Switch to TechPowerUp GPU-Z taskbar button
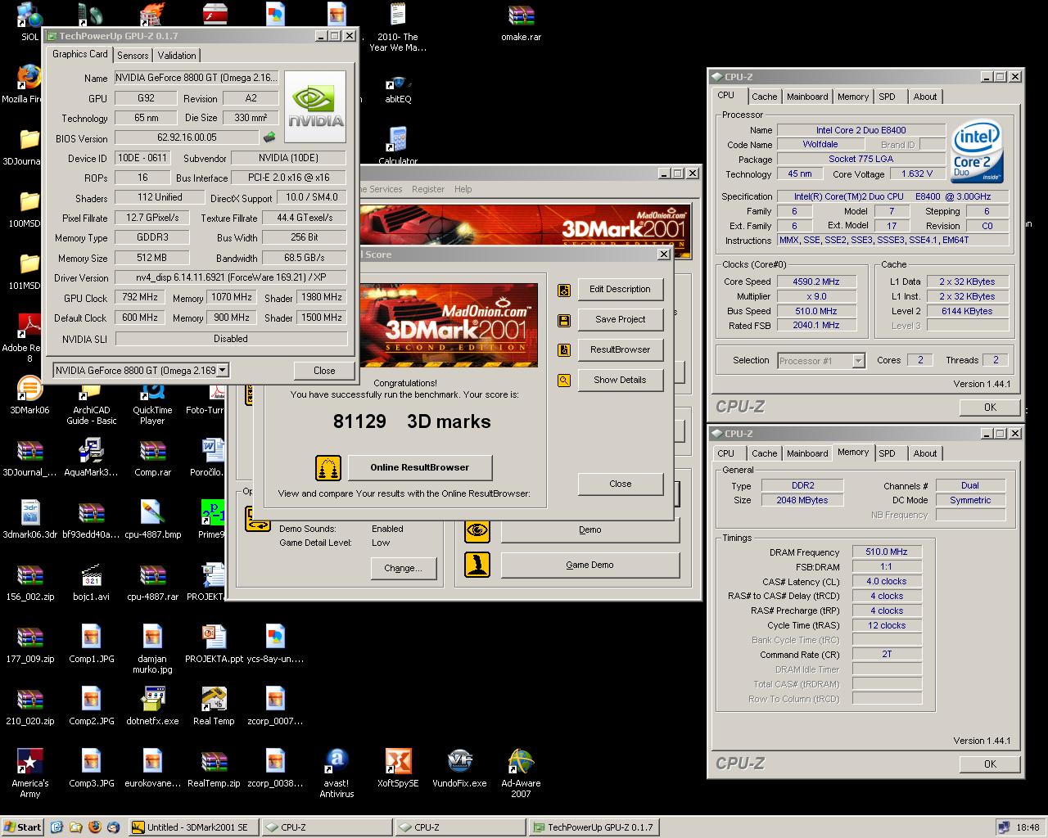 [594, 827]
